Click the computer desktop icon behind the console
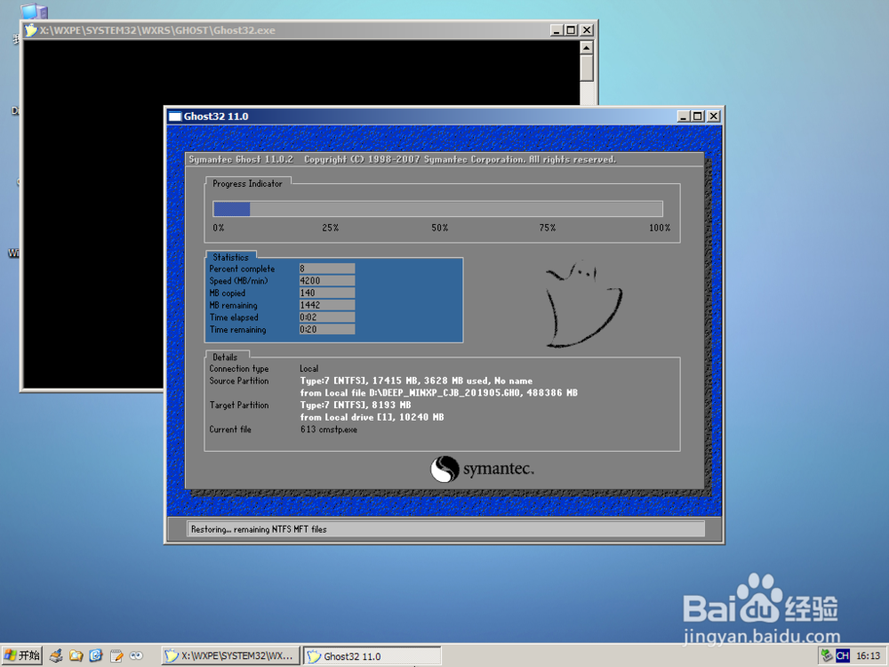Viewport: 889px width, 667px height. [36, 12]
